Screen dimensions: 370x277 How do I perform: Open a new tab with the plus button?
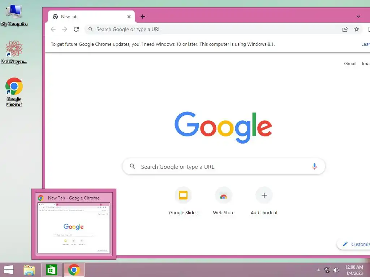coord(142,17)
